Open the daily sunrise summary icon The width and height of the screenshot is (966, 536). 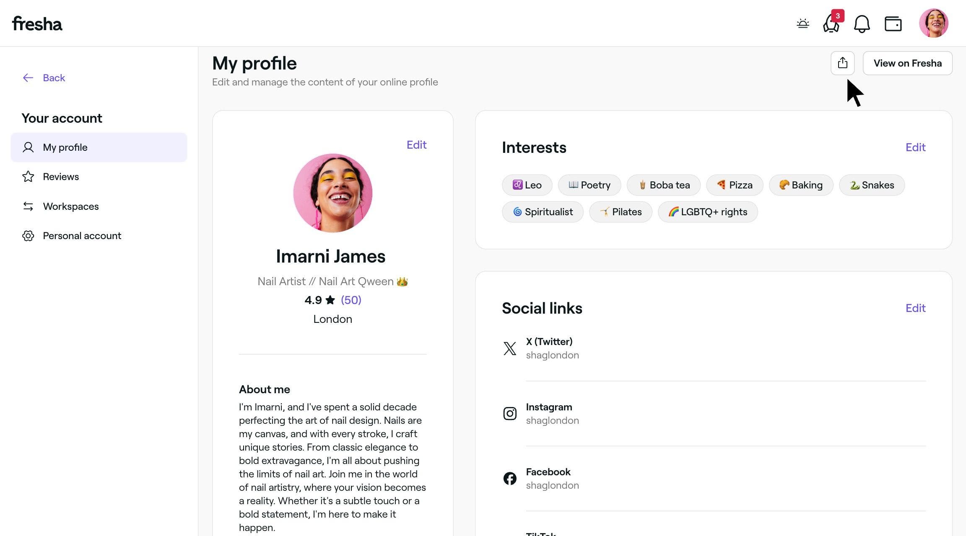pos(803,23)
